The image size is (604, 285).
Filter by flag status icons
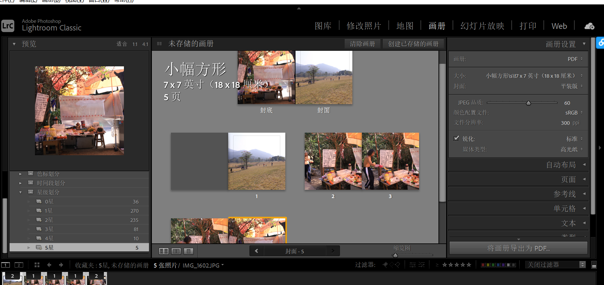point(391,265)
